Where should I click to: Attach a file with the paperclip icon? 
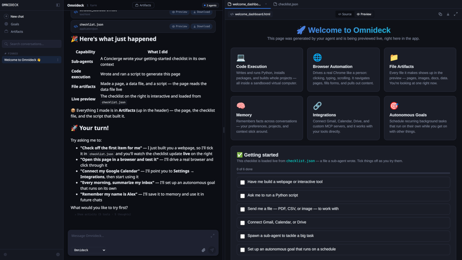coord(203,250)
